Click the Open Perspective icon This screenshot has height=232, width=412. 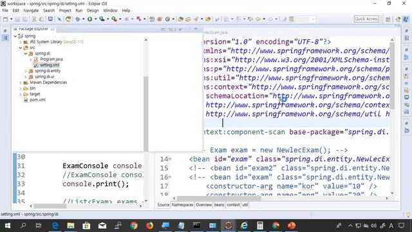[388, 19]
